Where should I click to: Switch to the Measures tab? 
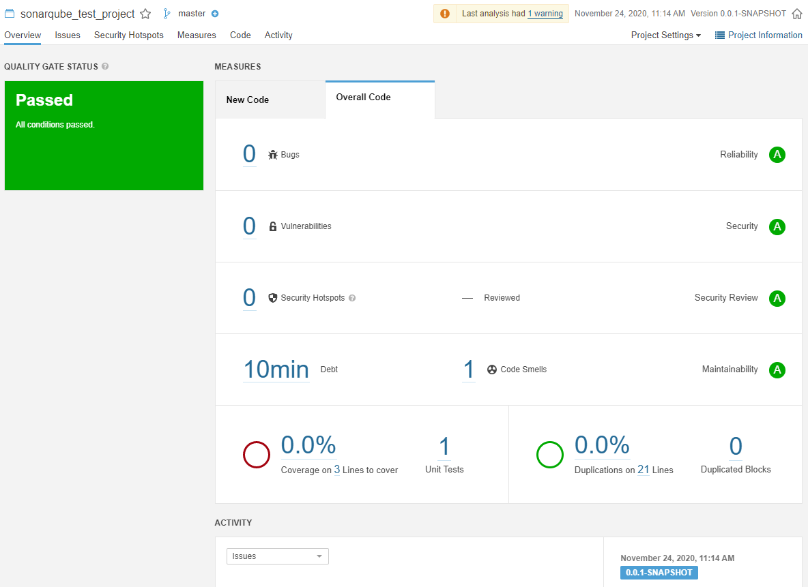click(x=197, y=35)
